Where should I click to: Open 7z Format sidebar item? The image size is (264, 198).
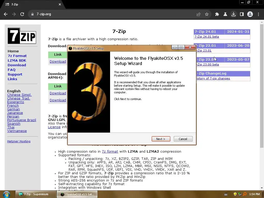tap(17, 56)
